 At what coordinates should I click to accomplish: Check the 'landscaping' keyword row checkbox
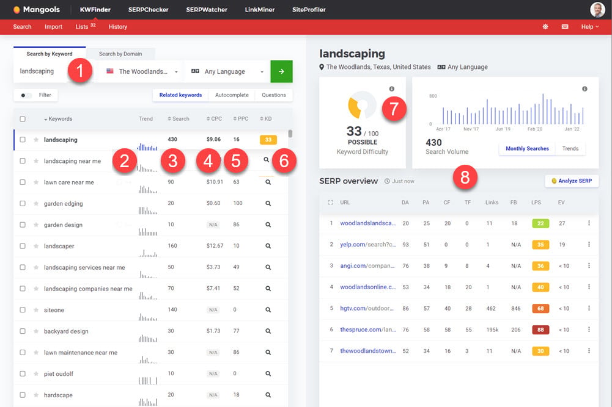coord(23,140)
